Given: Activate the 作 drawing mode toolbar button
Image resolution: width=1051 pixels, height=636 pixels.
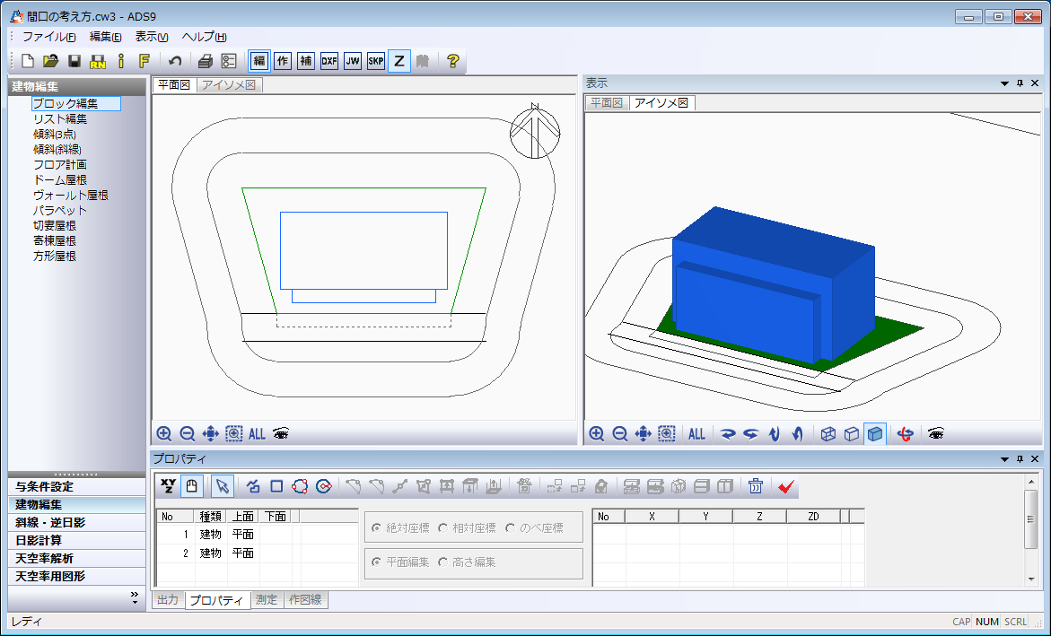Looking at the screenshot, I should click(x=283, y=61).
